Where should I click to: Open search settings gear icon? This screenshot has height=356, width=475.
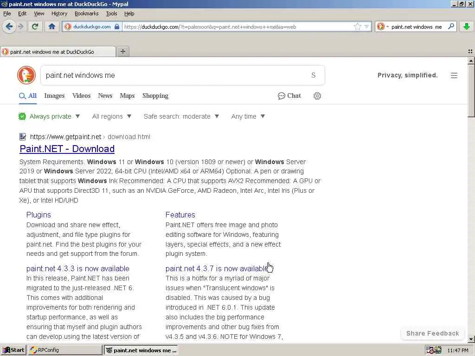click(x=317, y=96)
